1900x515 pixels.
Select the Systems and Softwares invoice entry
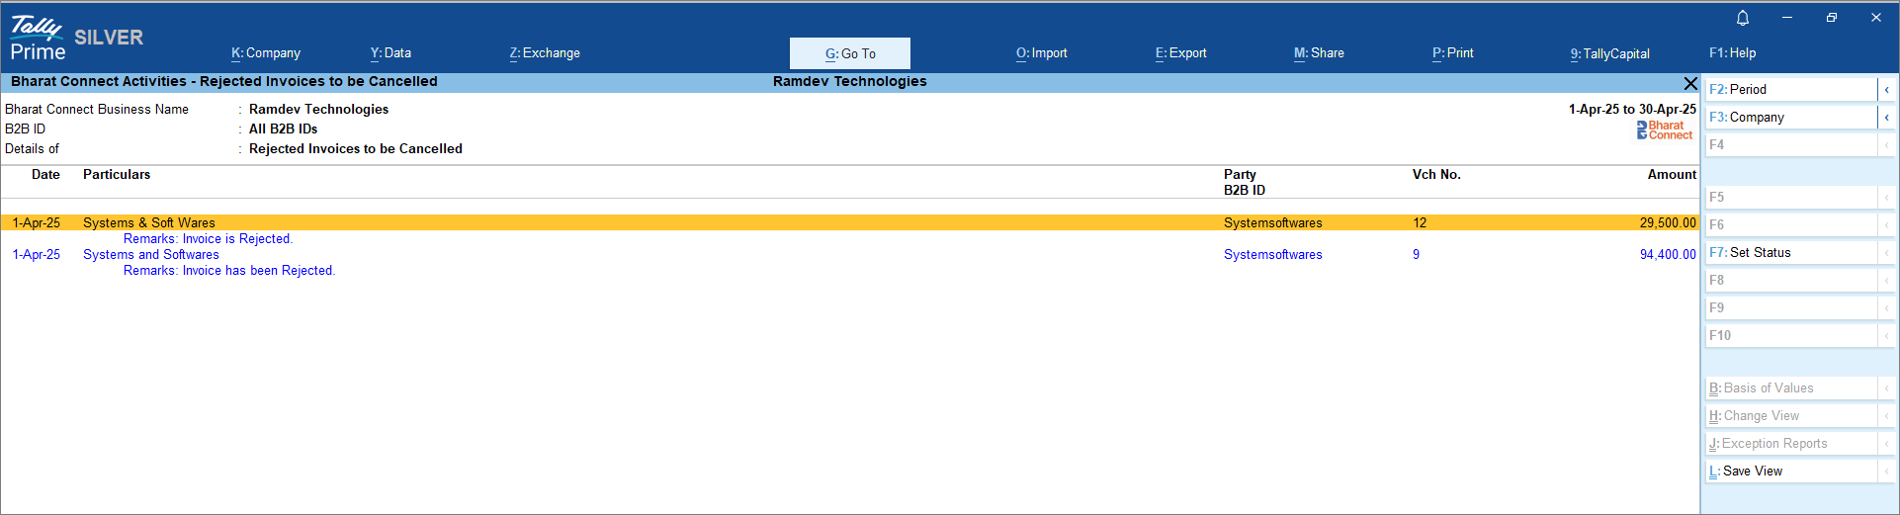(151, 255)
